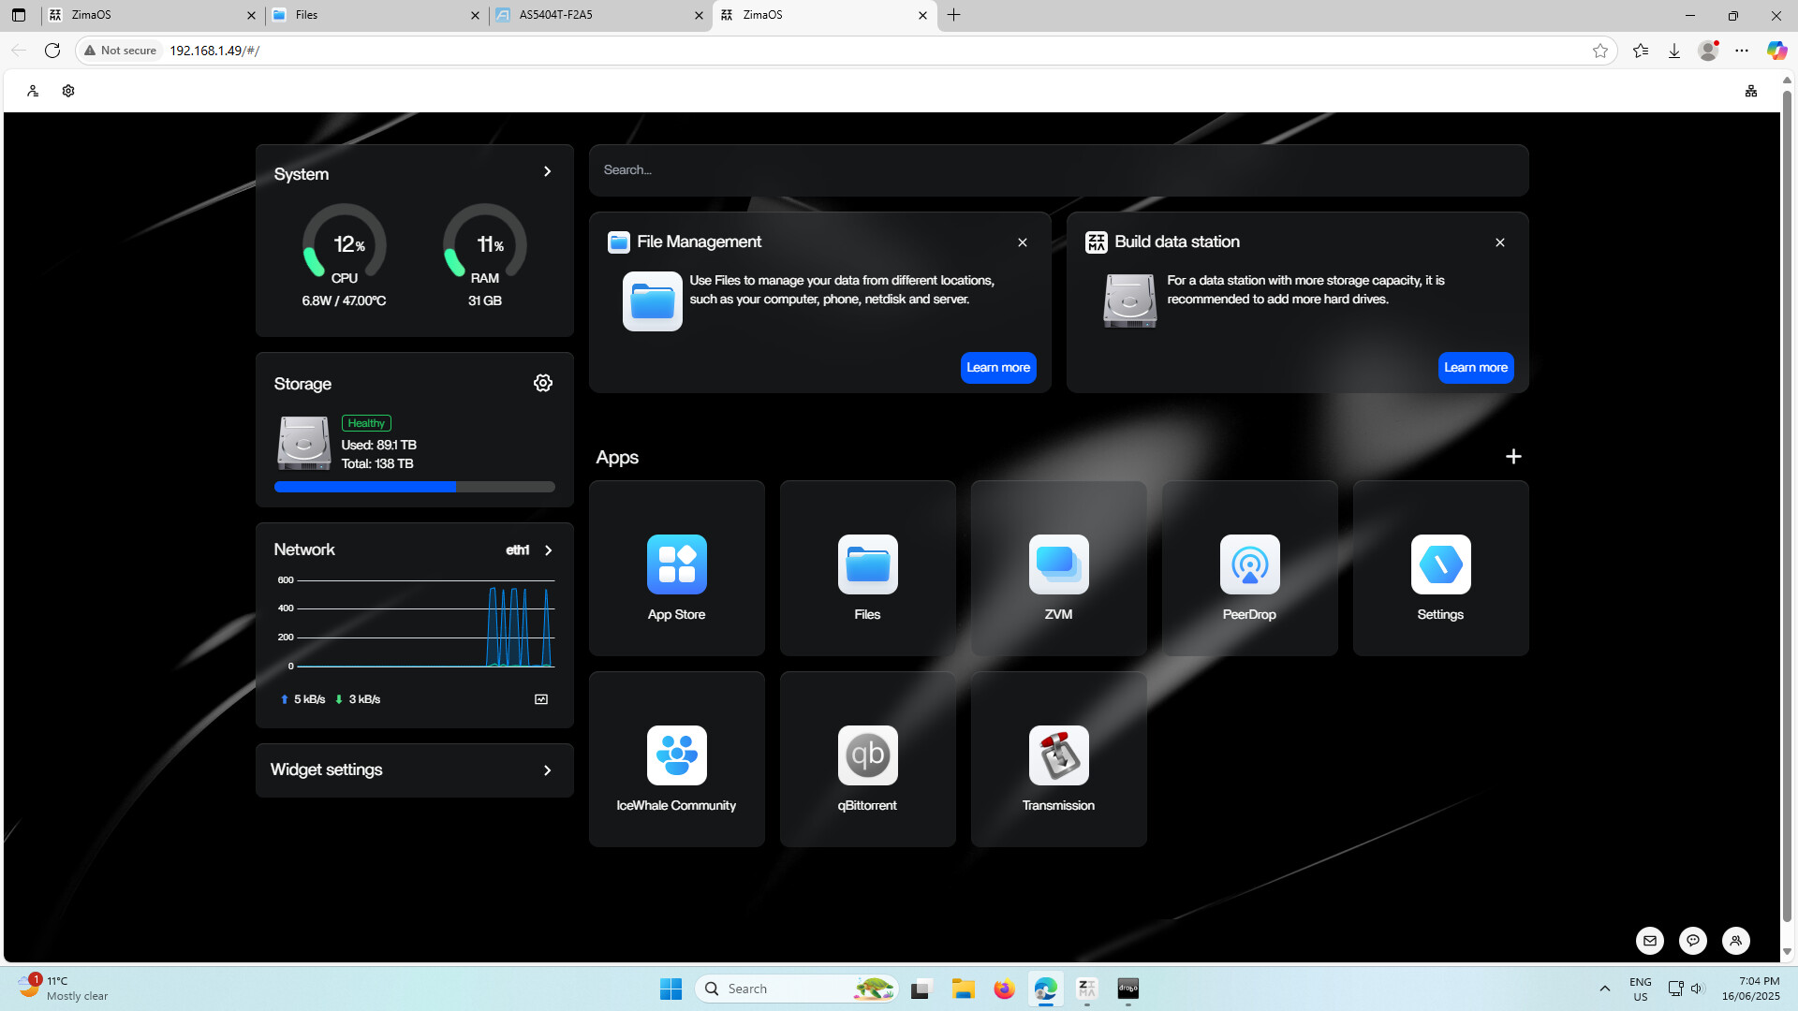Open the App Store app
Viewport: 1798px width, 1011px height.
(676, 568)
